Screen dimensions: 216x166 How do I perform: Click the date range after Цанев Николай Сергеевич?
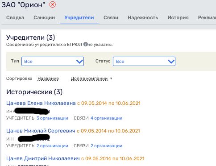[108, 131]
